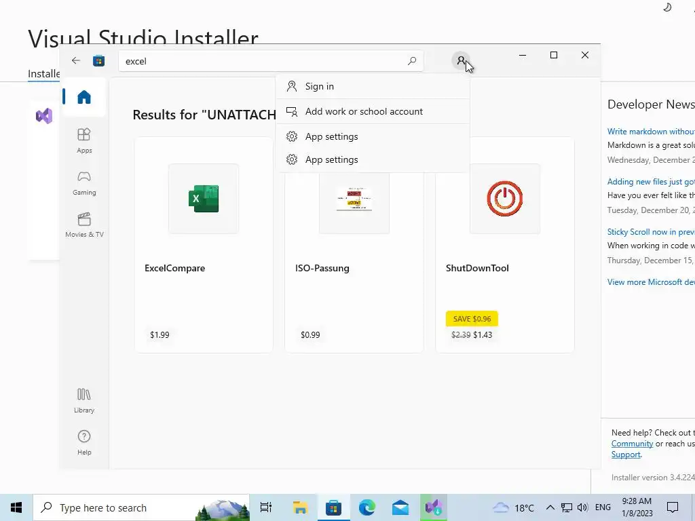The image size is (695, 521).
Task: Open Apps section in sidebar
Action: 83,140
